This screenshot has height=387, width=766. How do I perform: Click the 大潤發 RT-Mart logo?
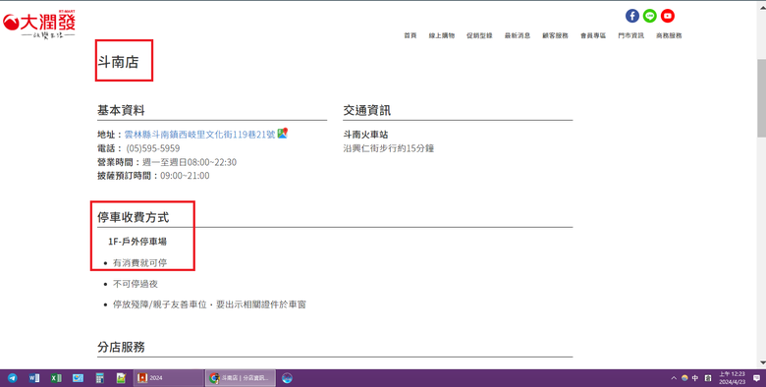(x=39, y=26)
